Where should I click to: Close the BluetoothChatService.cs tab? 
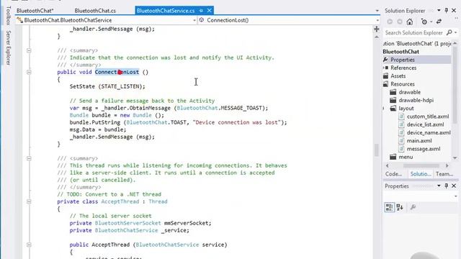coord(210,11)
